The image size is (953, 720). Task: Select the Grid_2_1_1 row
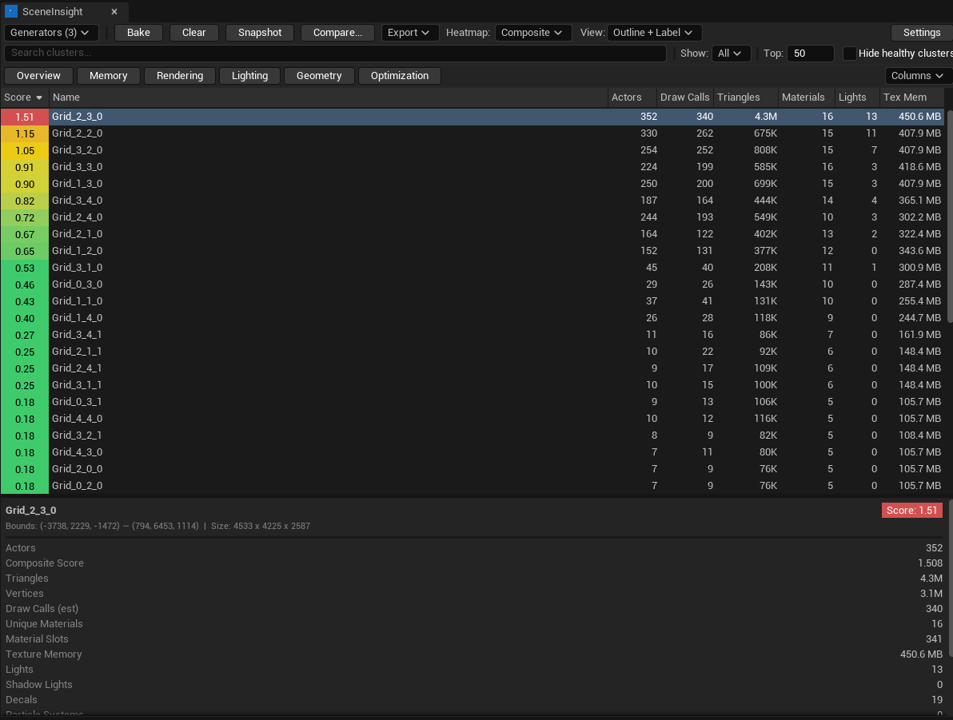point(473,351)
